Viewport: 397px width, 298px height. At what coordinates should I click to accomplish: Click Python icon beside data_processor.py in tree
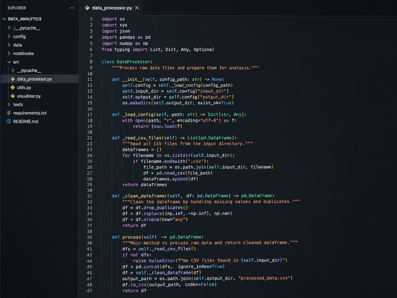pyautogui.click(x=13, y=79)
